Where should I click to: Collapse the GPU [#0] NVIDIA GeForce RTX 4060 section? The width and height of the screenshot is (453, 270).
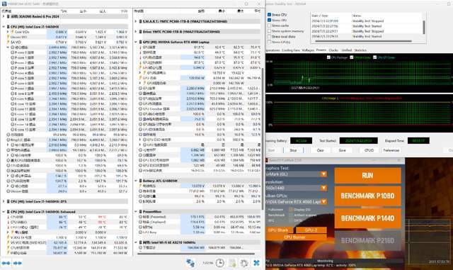click(x=135, y=43)
